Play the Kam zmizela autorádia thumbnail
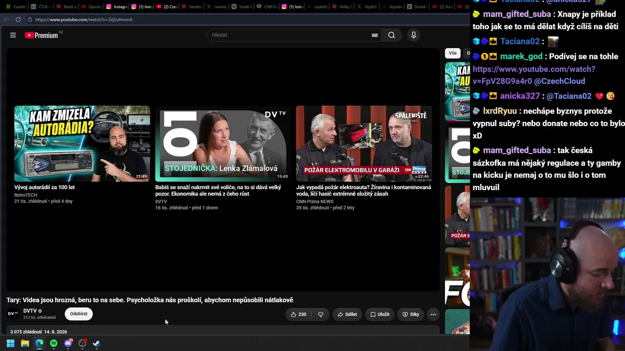The width and height of the screenshot is (625, 351). click(x=82, y=144)
